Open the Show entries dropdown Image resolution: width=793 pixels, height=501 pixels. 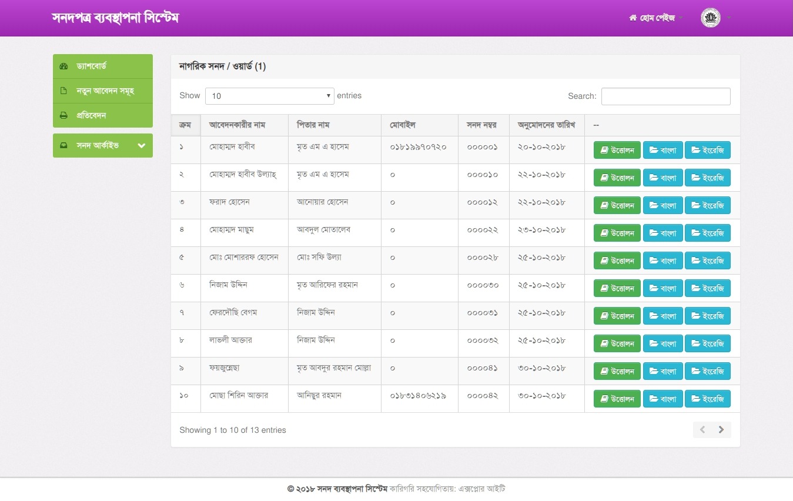coord(270,96)
